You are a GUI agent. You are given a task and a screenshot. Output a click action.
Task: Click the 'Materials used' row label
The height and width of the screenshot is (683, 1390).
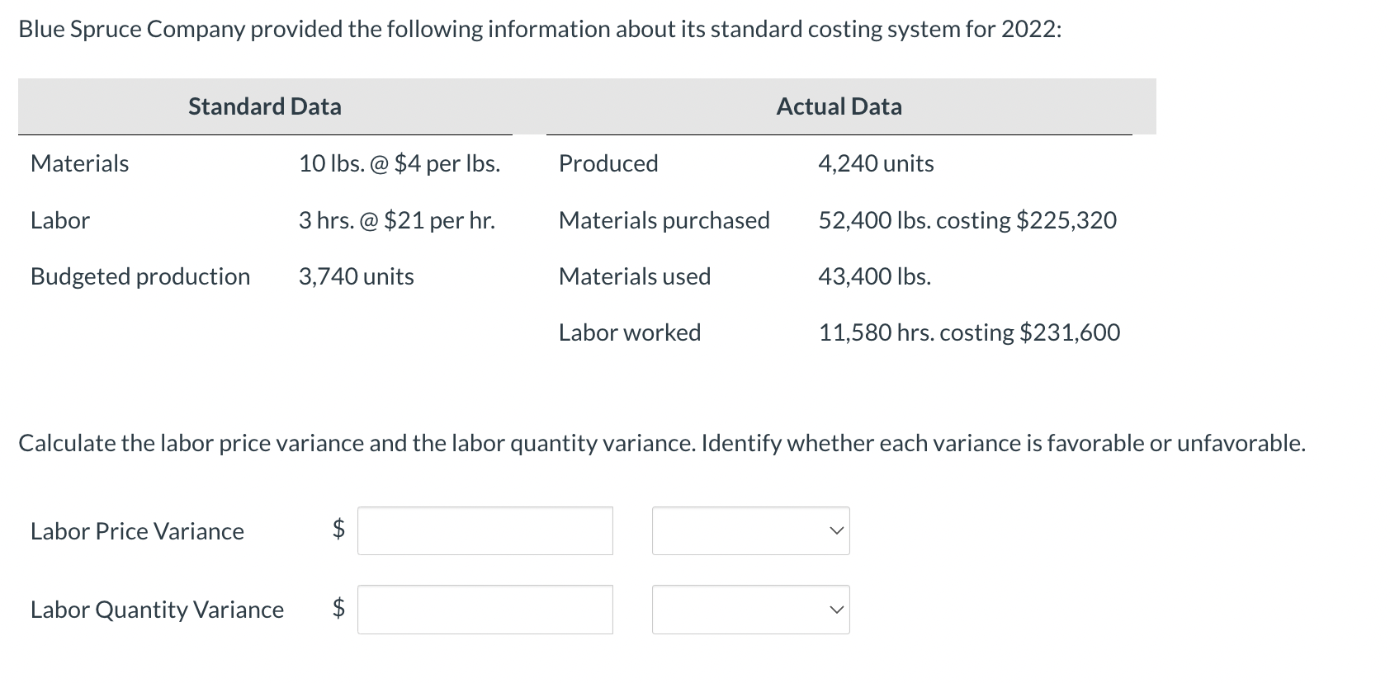tap(635, 276)
